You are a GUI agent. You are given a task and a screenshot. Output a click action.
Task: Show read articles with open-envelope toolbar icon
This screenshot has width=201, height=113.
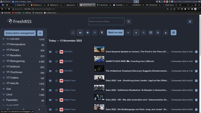click(x=73, y=33)
